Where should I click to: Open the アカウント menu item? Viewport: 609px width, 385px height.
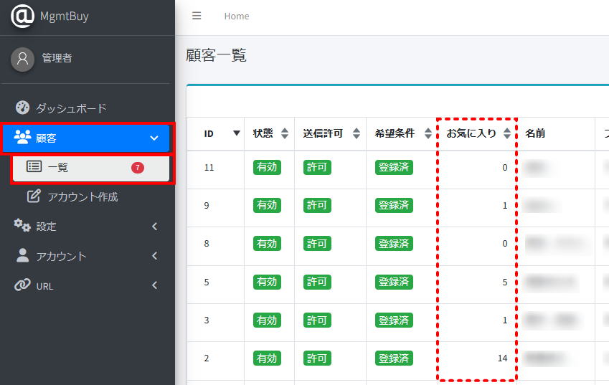point(85,256)
